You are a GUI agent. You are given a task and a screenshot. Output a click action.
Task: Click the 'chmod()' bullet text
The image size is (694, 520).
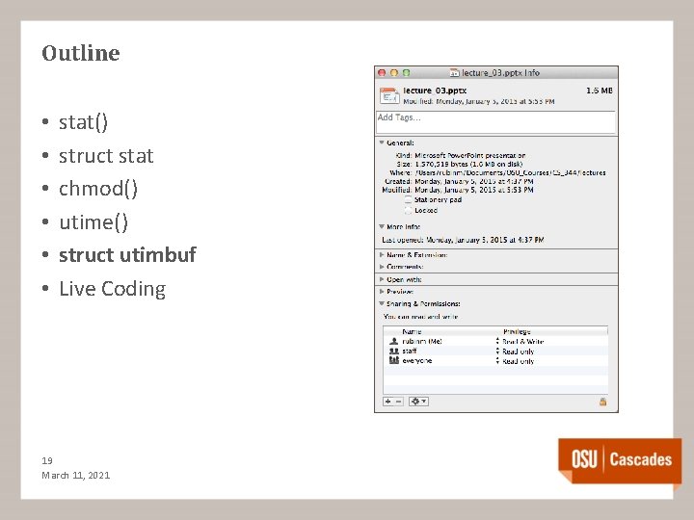click(98, 189)
